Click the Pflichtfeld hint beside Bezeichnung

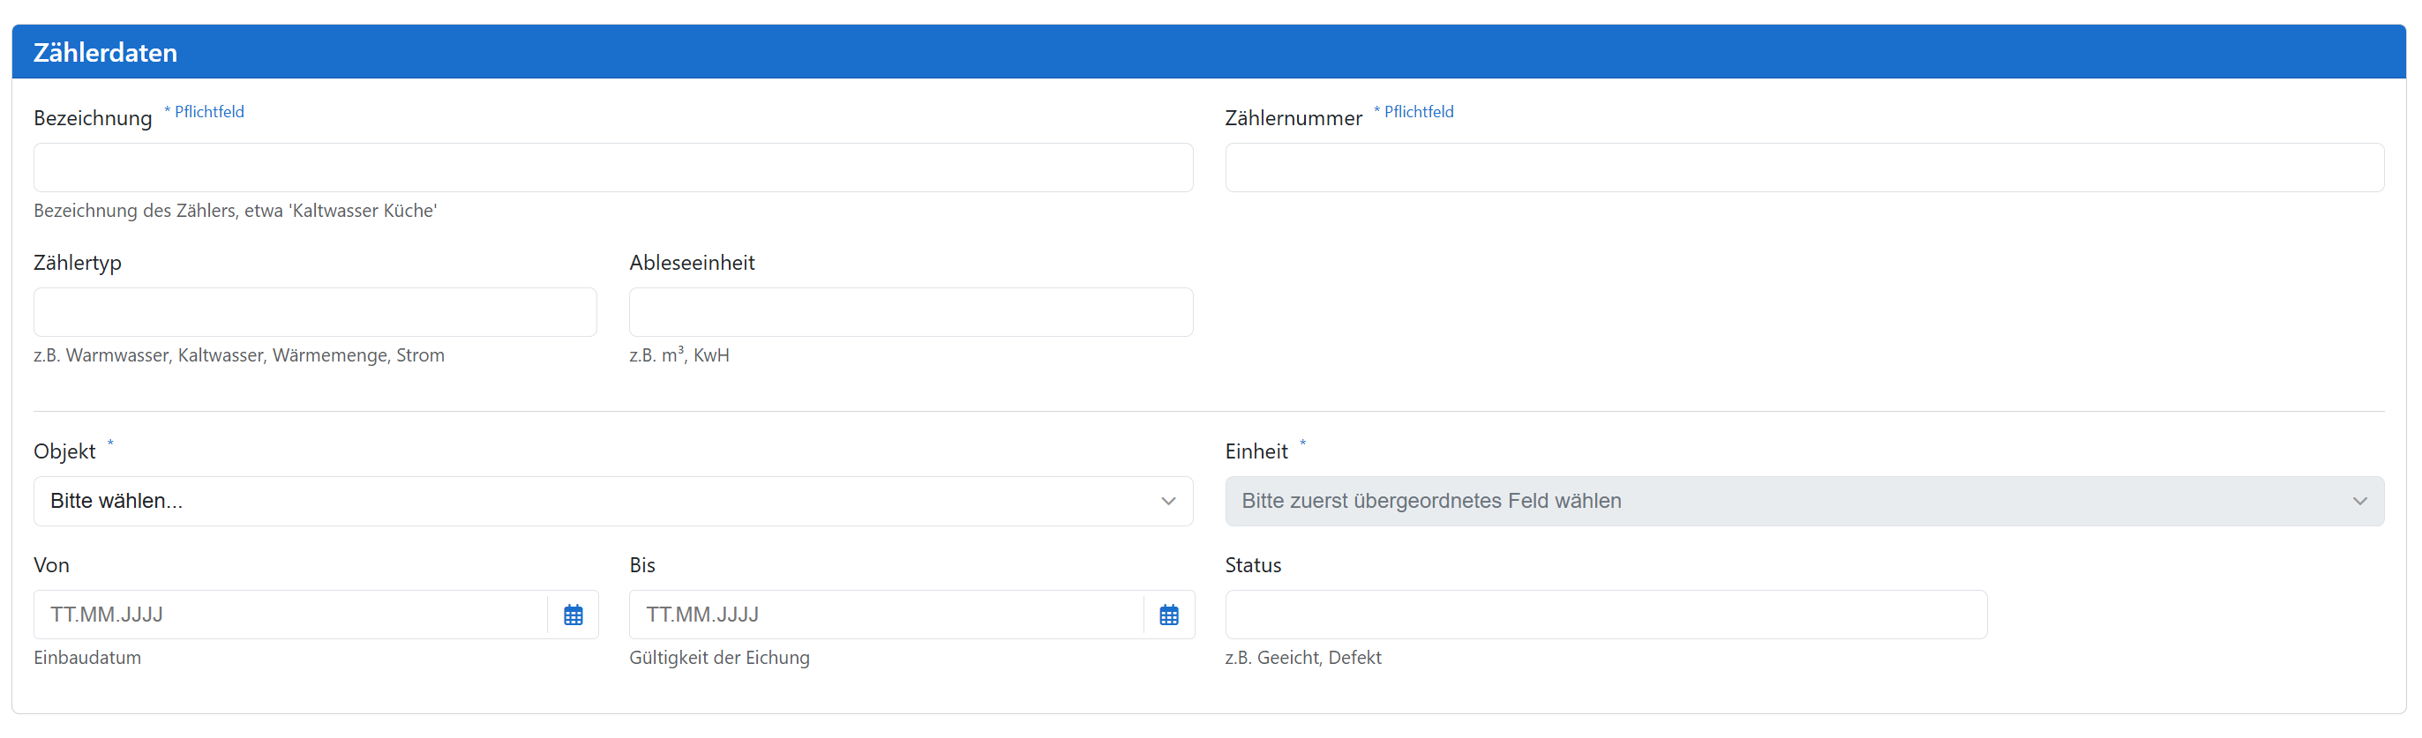pos(207,112)
